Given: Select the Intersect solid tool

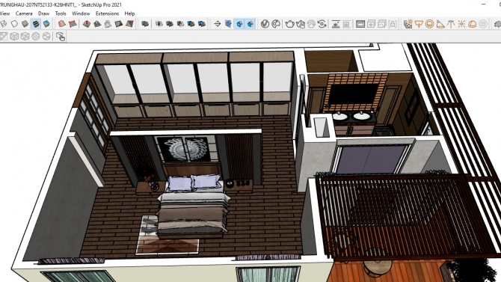Looking at the screenshot, I should 159,24.
